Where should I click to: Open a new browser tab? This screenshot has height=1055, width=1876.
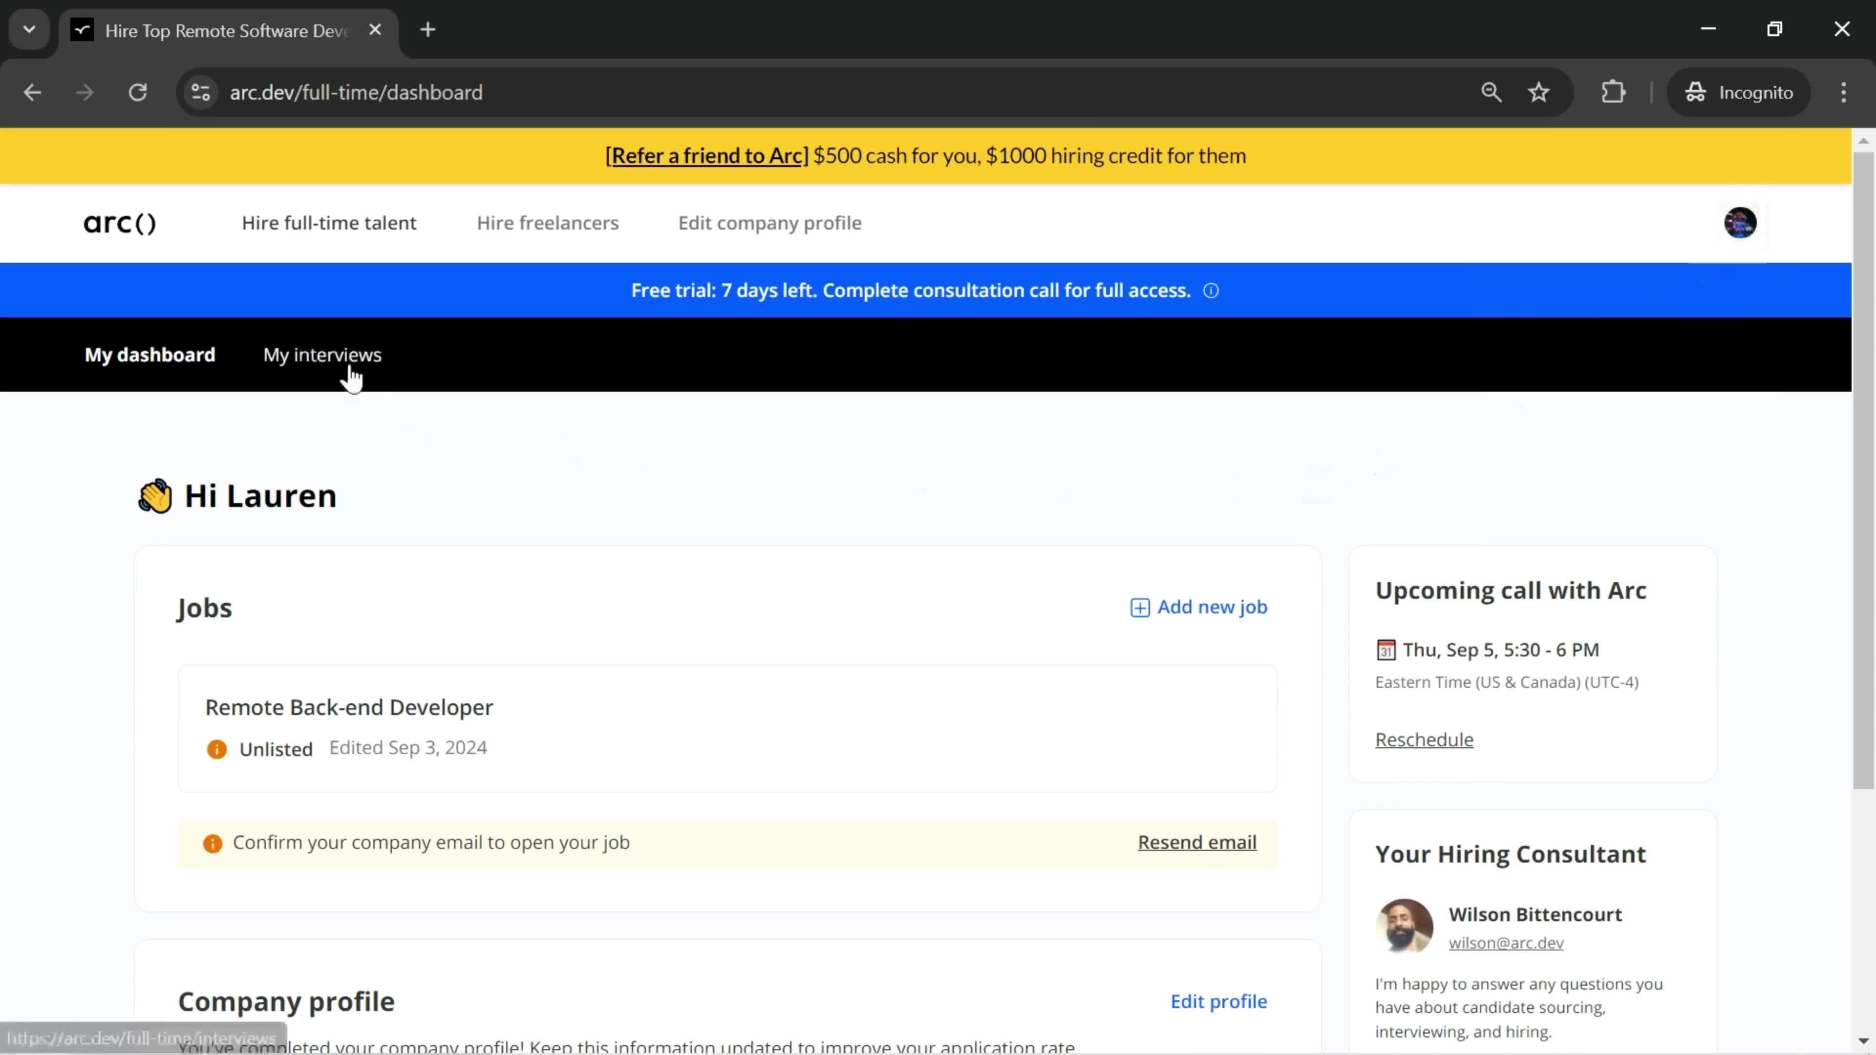pyautogui.click(x=428, y=30)
